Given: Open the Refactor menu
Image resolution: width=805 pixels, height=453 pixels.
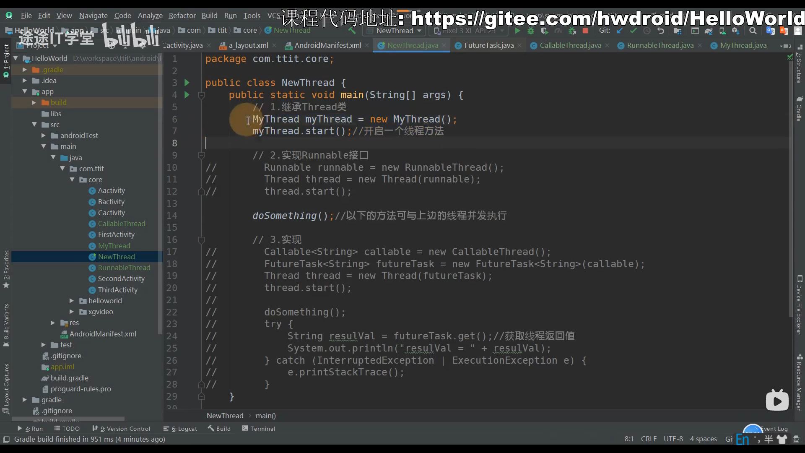Looking at the screenshot, I should point(182,16).
